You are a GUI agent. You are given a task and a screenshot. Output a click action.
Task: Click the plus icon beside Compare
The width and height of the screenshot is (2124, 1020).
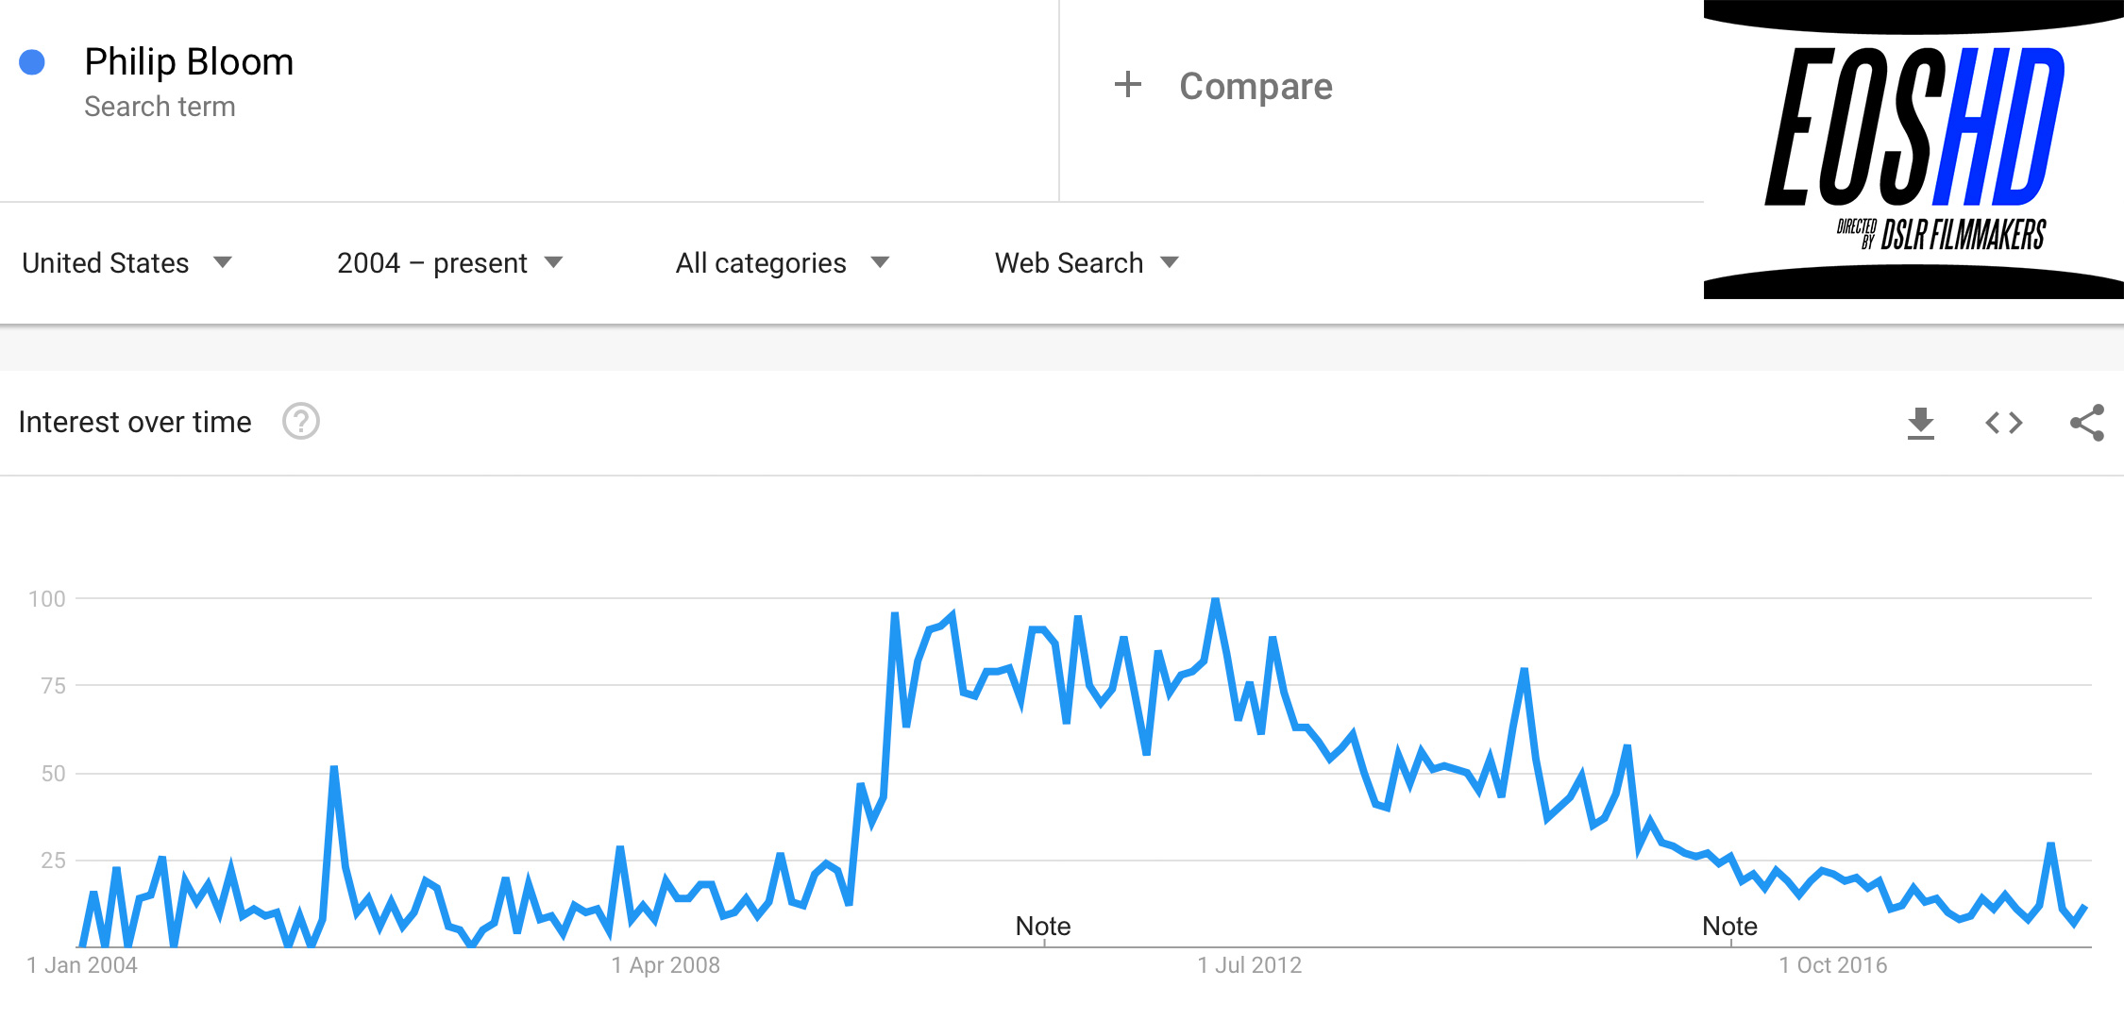1127,85
